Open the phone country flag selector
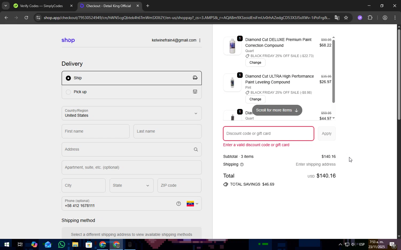Screen dimensions: 401x250 click(x=192, y=204)
